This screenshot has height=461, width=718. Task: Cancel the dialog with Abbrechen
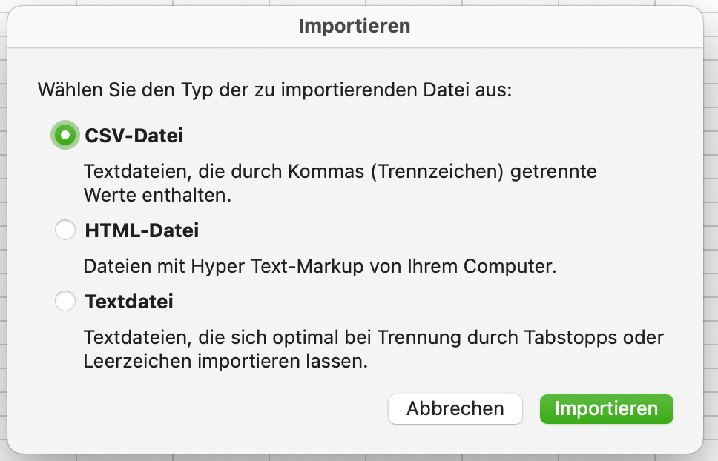455,409
